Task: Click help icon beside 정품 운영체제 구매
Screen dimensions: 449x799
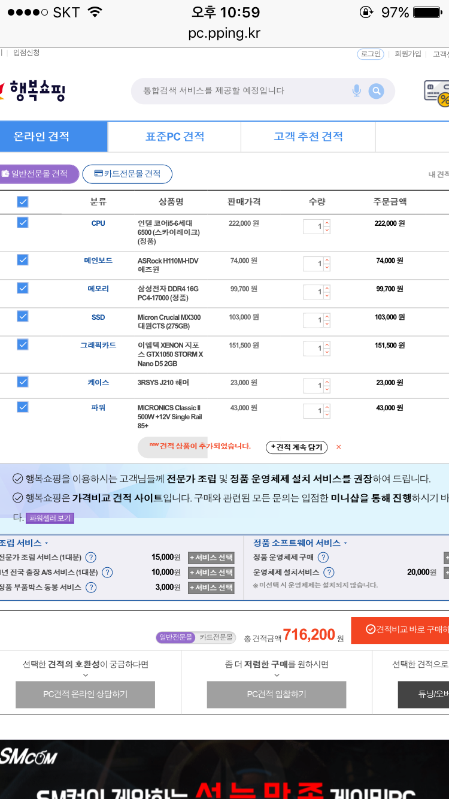Action: click(x=323, y=558)
